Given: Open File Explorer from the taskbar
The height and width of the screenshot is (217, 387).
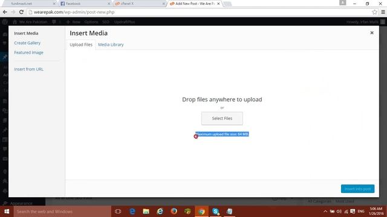Looking at the screenshot, I should [146, 212].
